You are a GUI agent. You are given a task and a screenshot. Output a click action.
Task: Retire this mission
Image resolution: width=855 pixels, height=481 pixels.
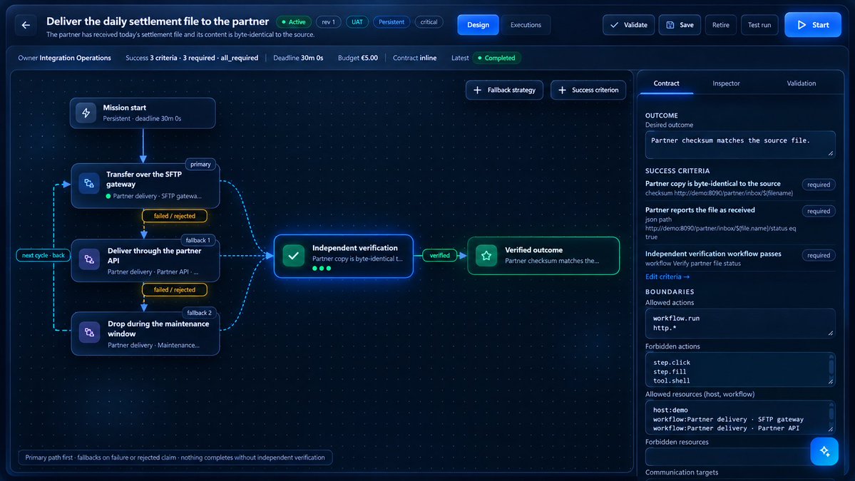720,25
